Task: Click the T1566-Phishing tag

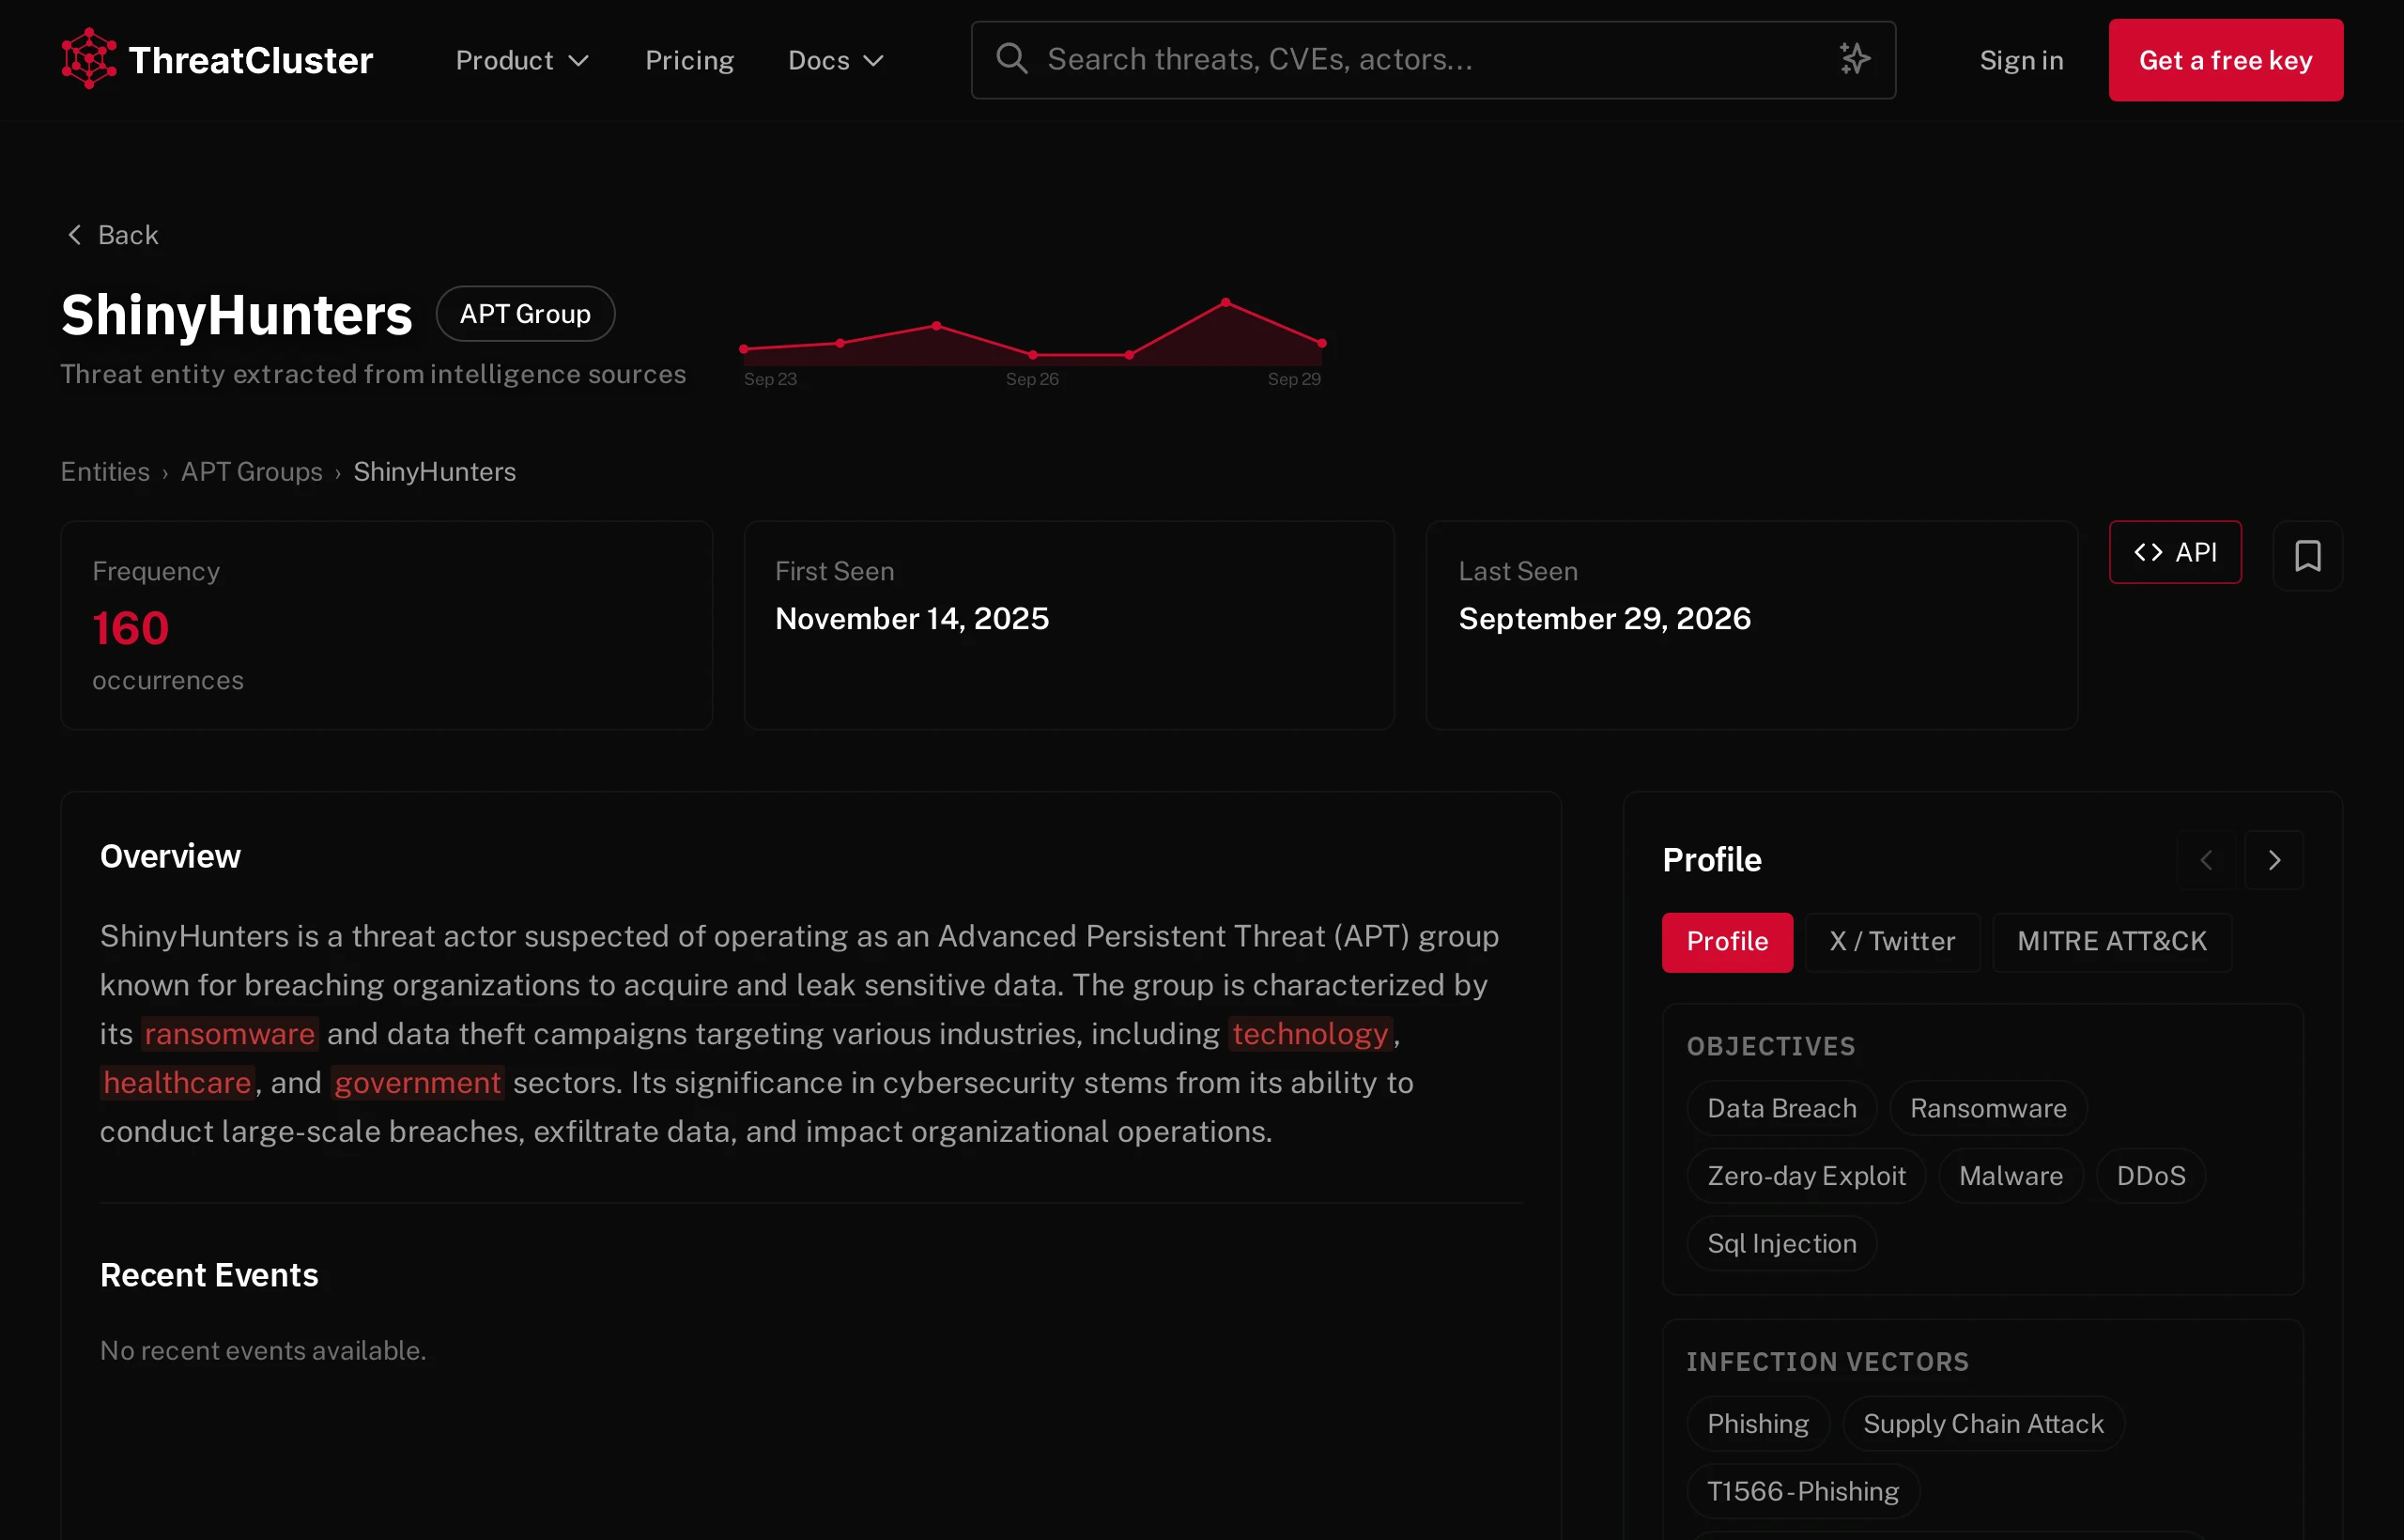Action: (1803, 1492)
